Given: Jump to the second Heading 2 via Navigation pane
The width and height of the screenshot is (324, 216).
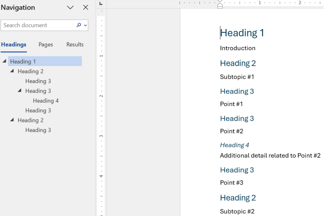Looking at the screenshot, I should 31,120.
